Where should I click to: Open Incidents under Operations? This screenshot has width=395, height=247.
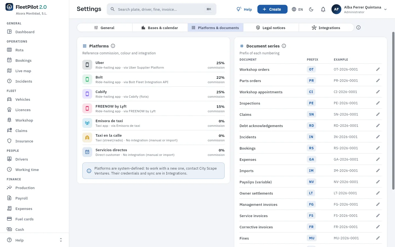click(35, 81)
